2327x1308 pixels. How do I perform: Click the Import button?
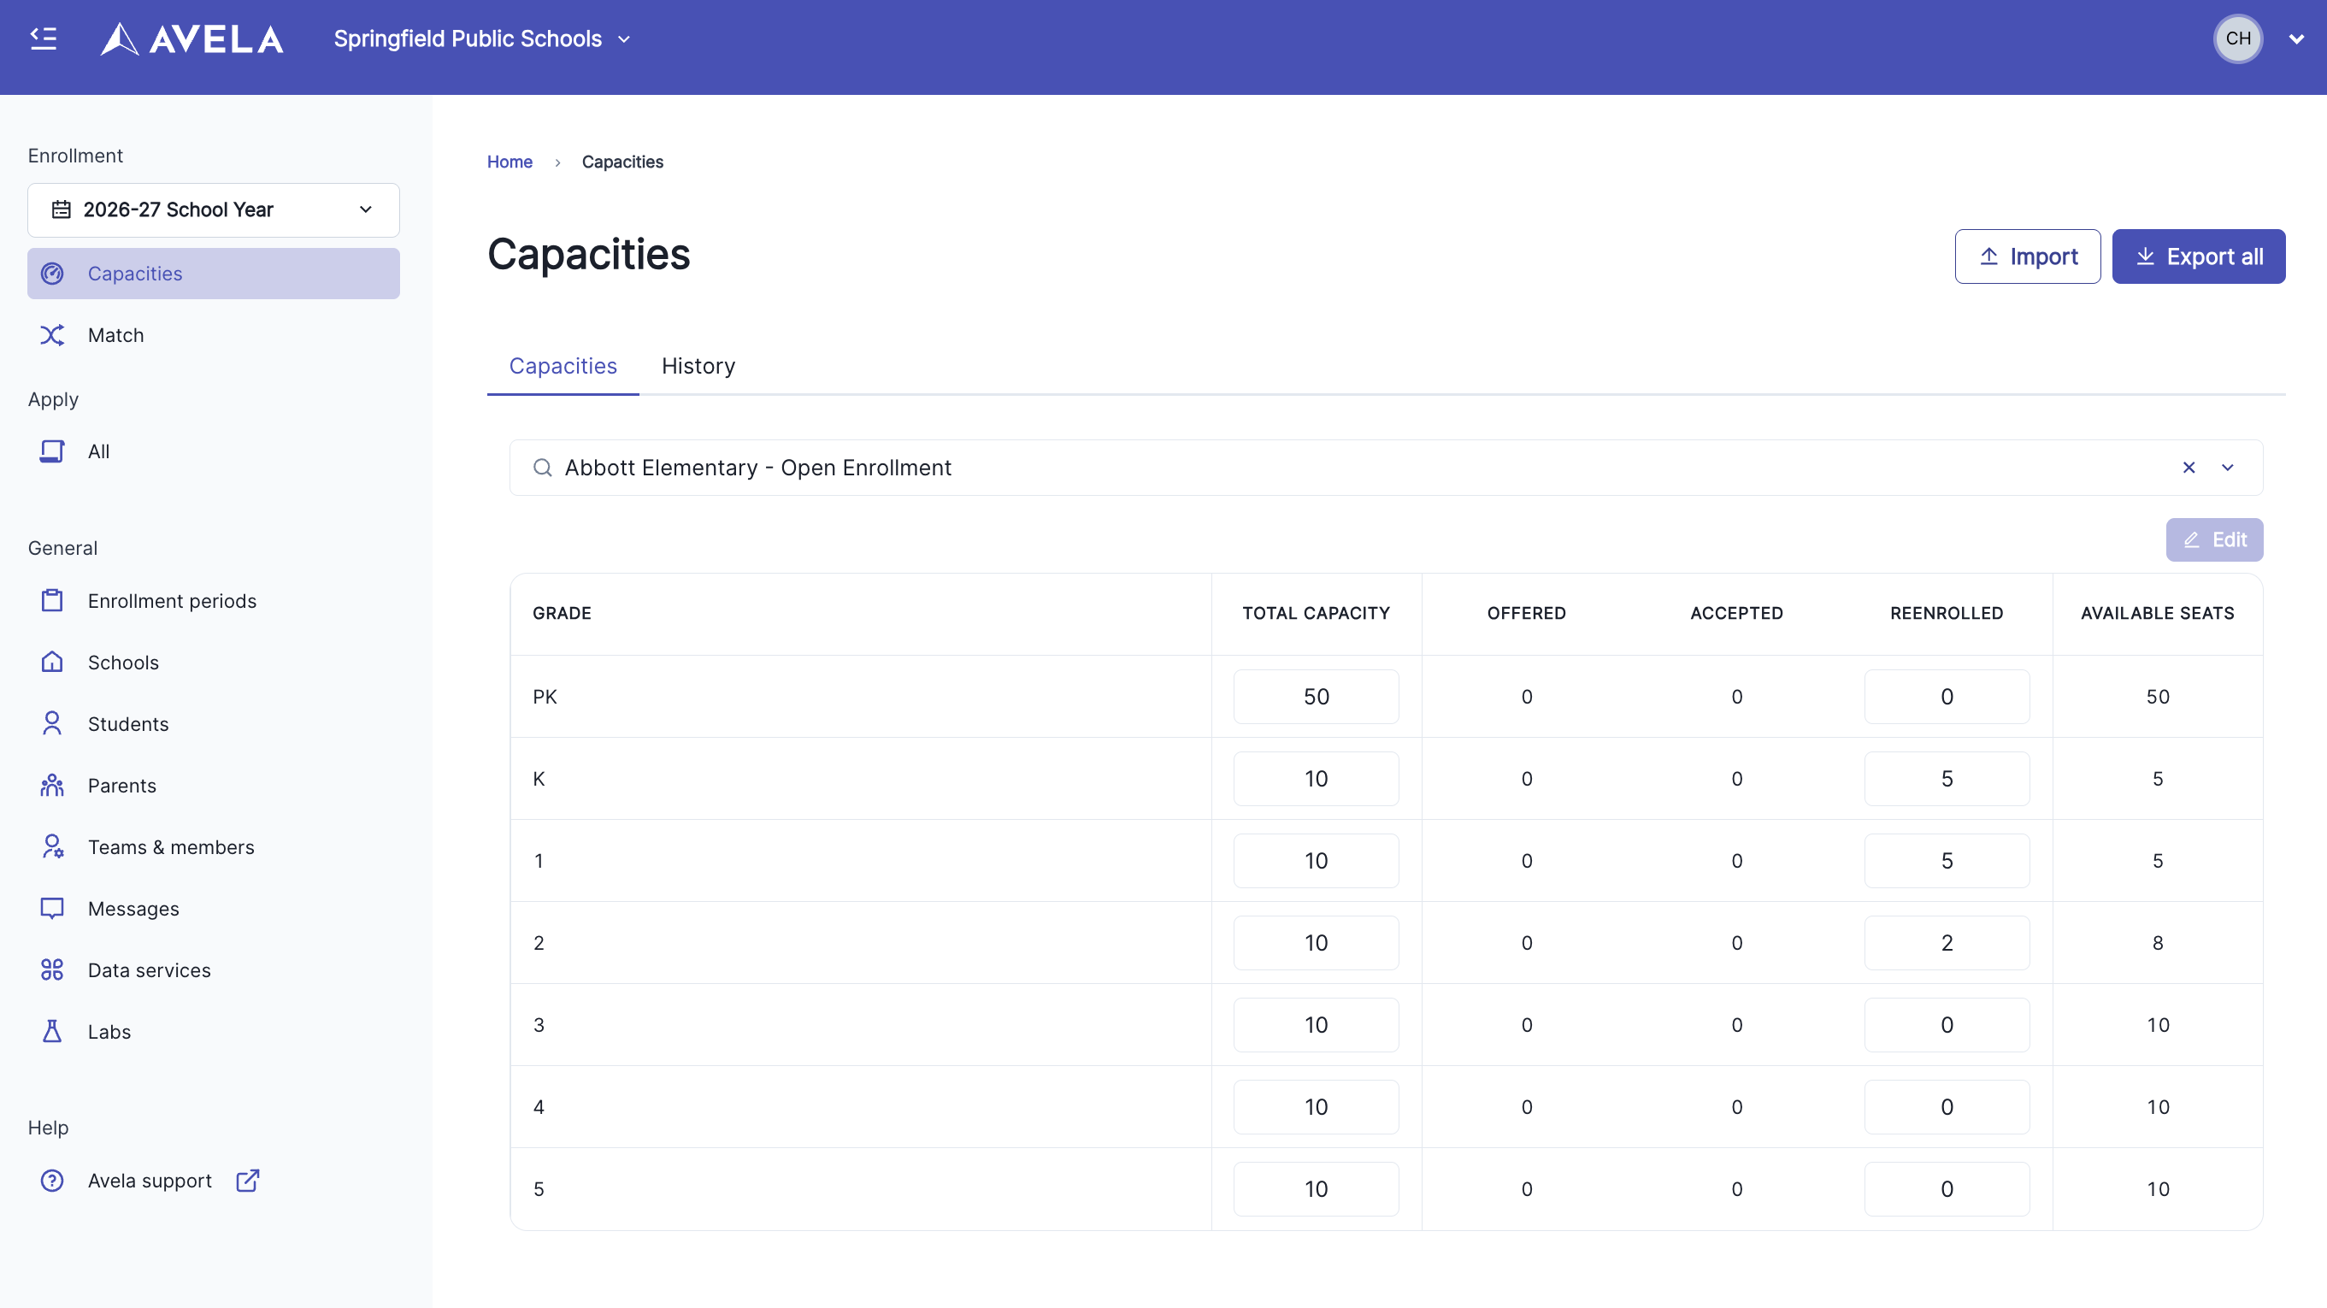coord(2027,256)
